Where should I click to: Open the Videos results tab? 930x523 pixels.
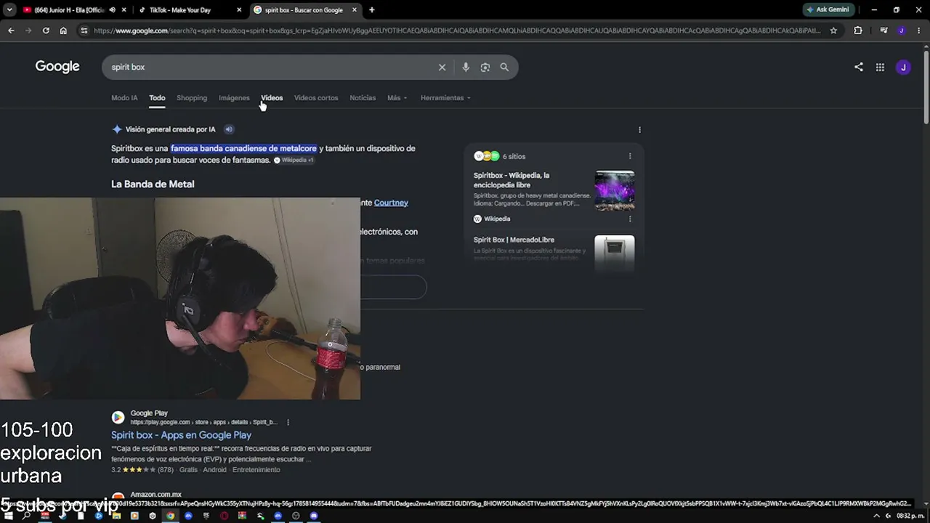point(272,98)
